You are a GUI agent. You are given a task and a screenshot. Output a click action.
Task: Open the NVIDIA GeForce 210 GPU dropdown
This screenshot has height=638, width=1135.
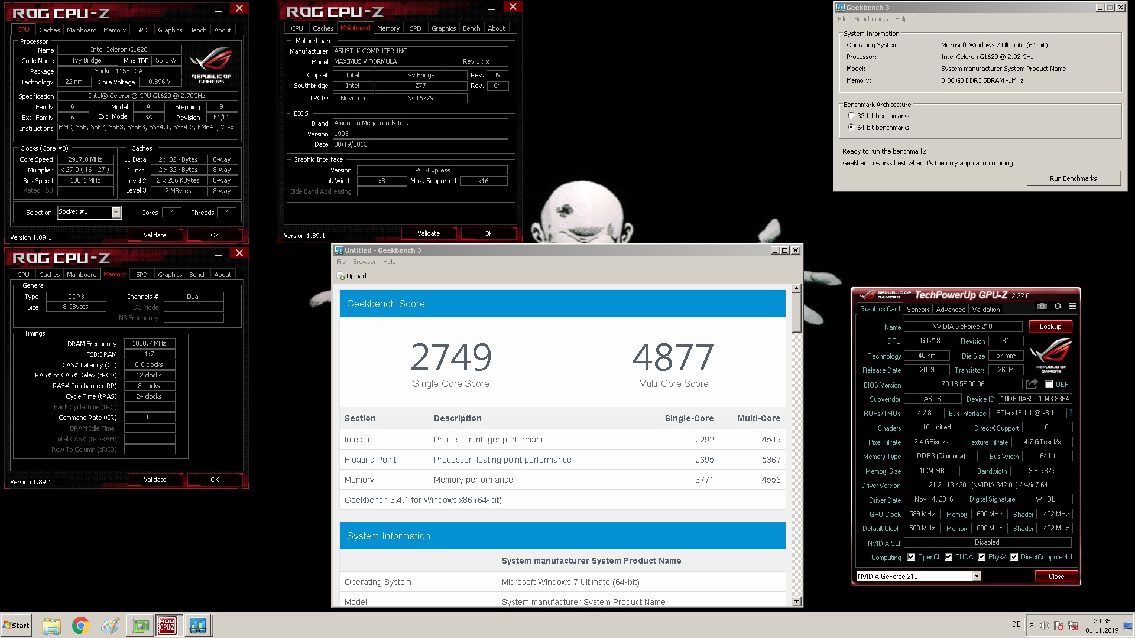click(977, 576)
